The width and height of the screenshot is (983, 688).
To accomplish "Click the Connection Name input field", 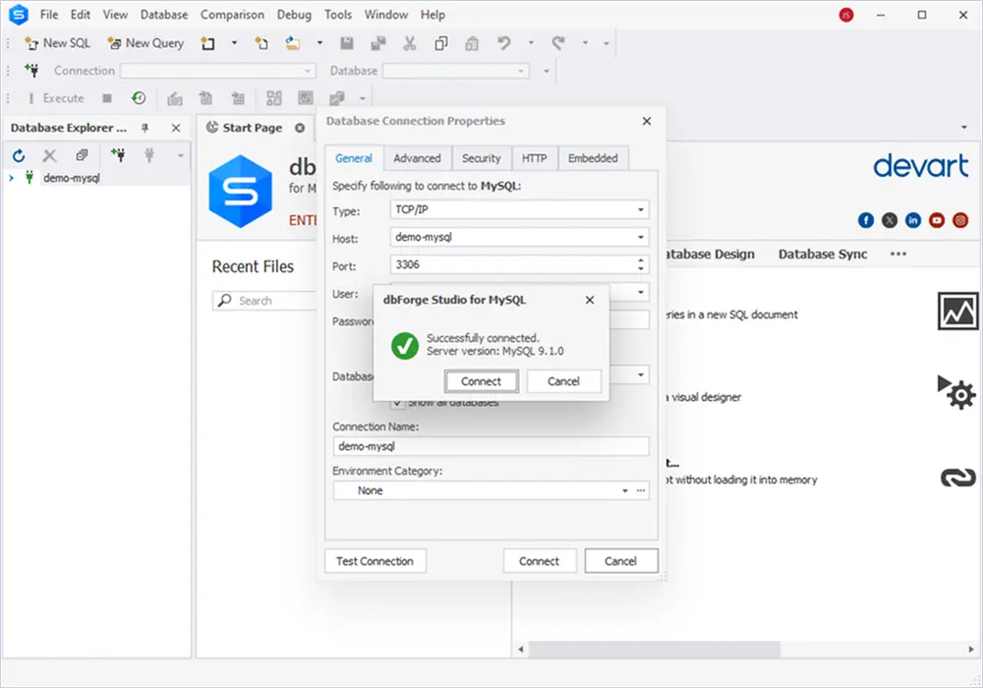I will [491, 446].
